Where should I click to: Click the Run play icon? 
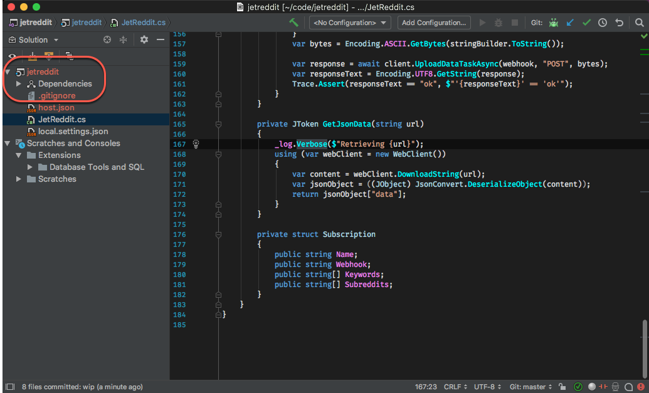coord(482,23)
